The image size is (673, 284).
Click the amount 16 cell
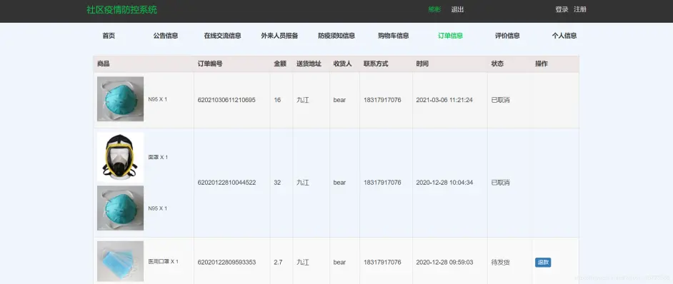coord(277,100)
